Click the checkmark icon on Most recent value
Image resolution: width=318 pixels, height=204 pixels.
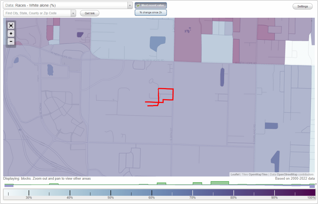138,5
